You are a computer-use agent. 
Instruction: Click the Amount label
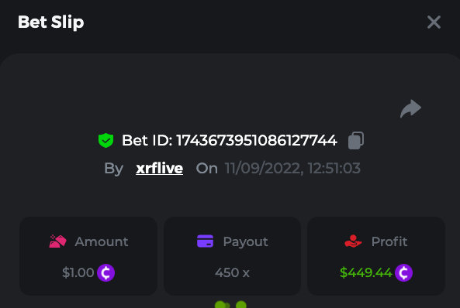(102, 241)
